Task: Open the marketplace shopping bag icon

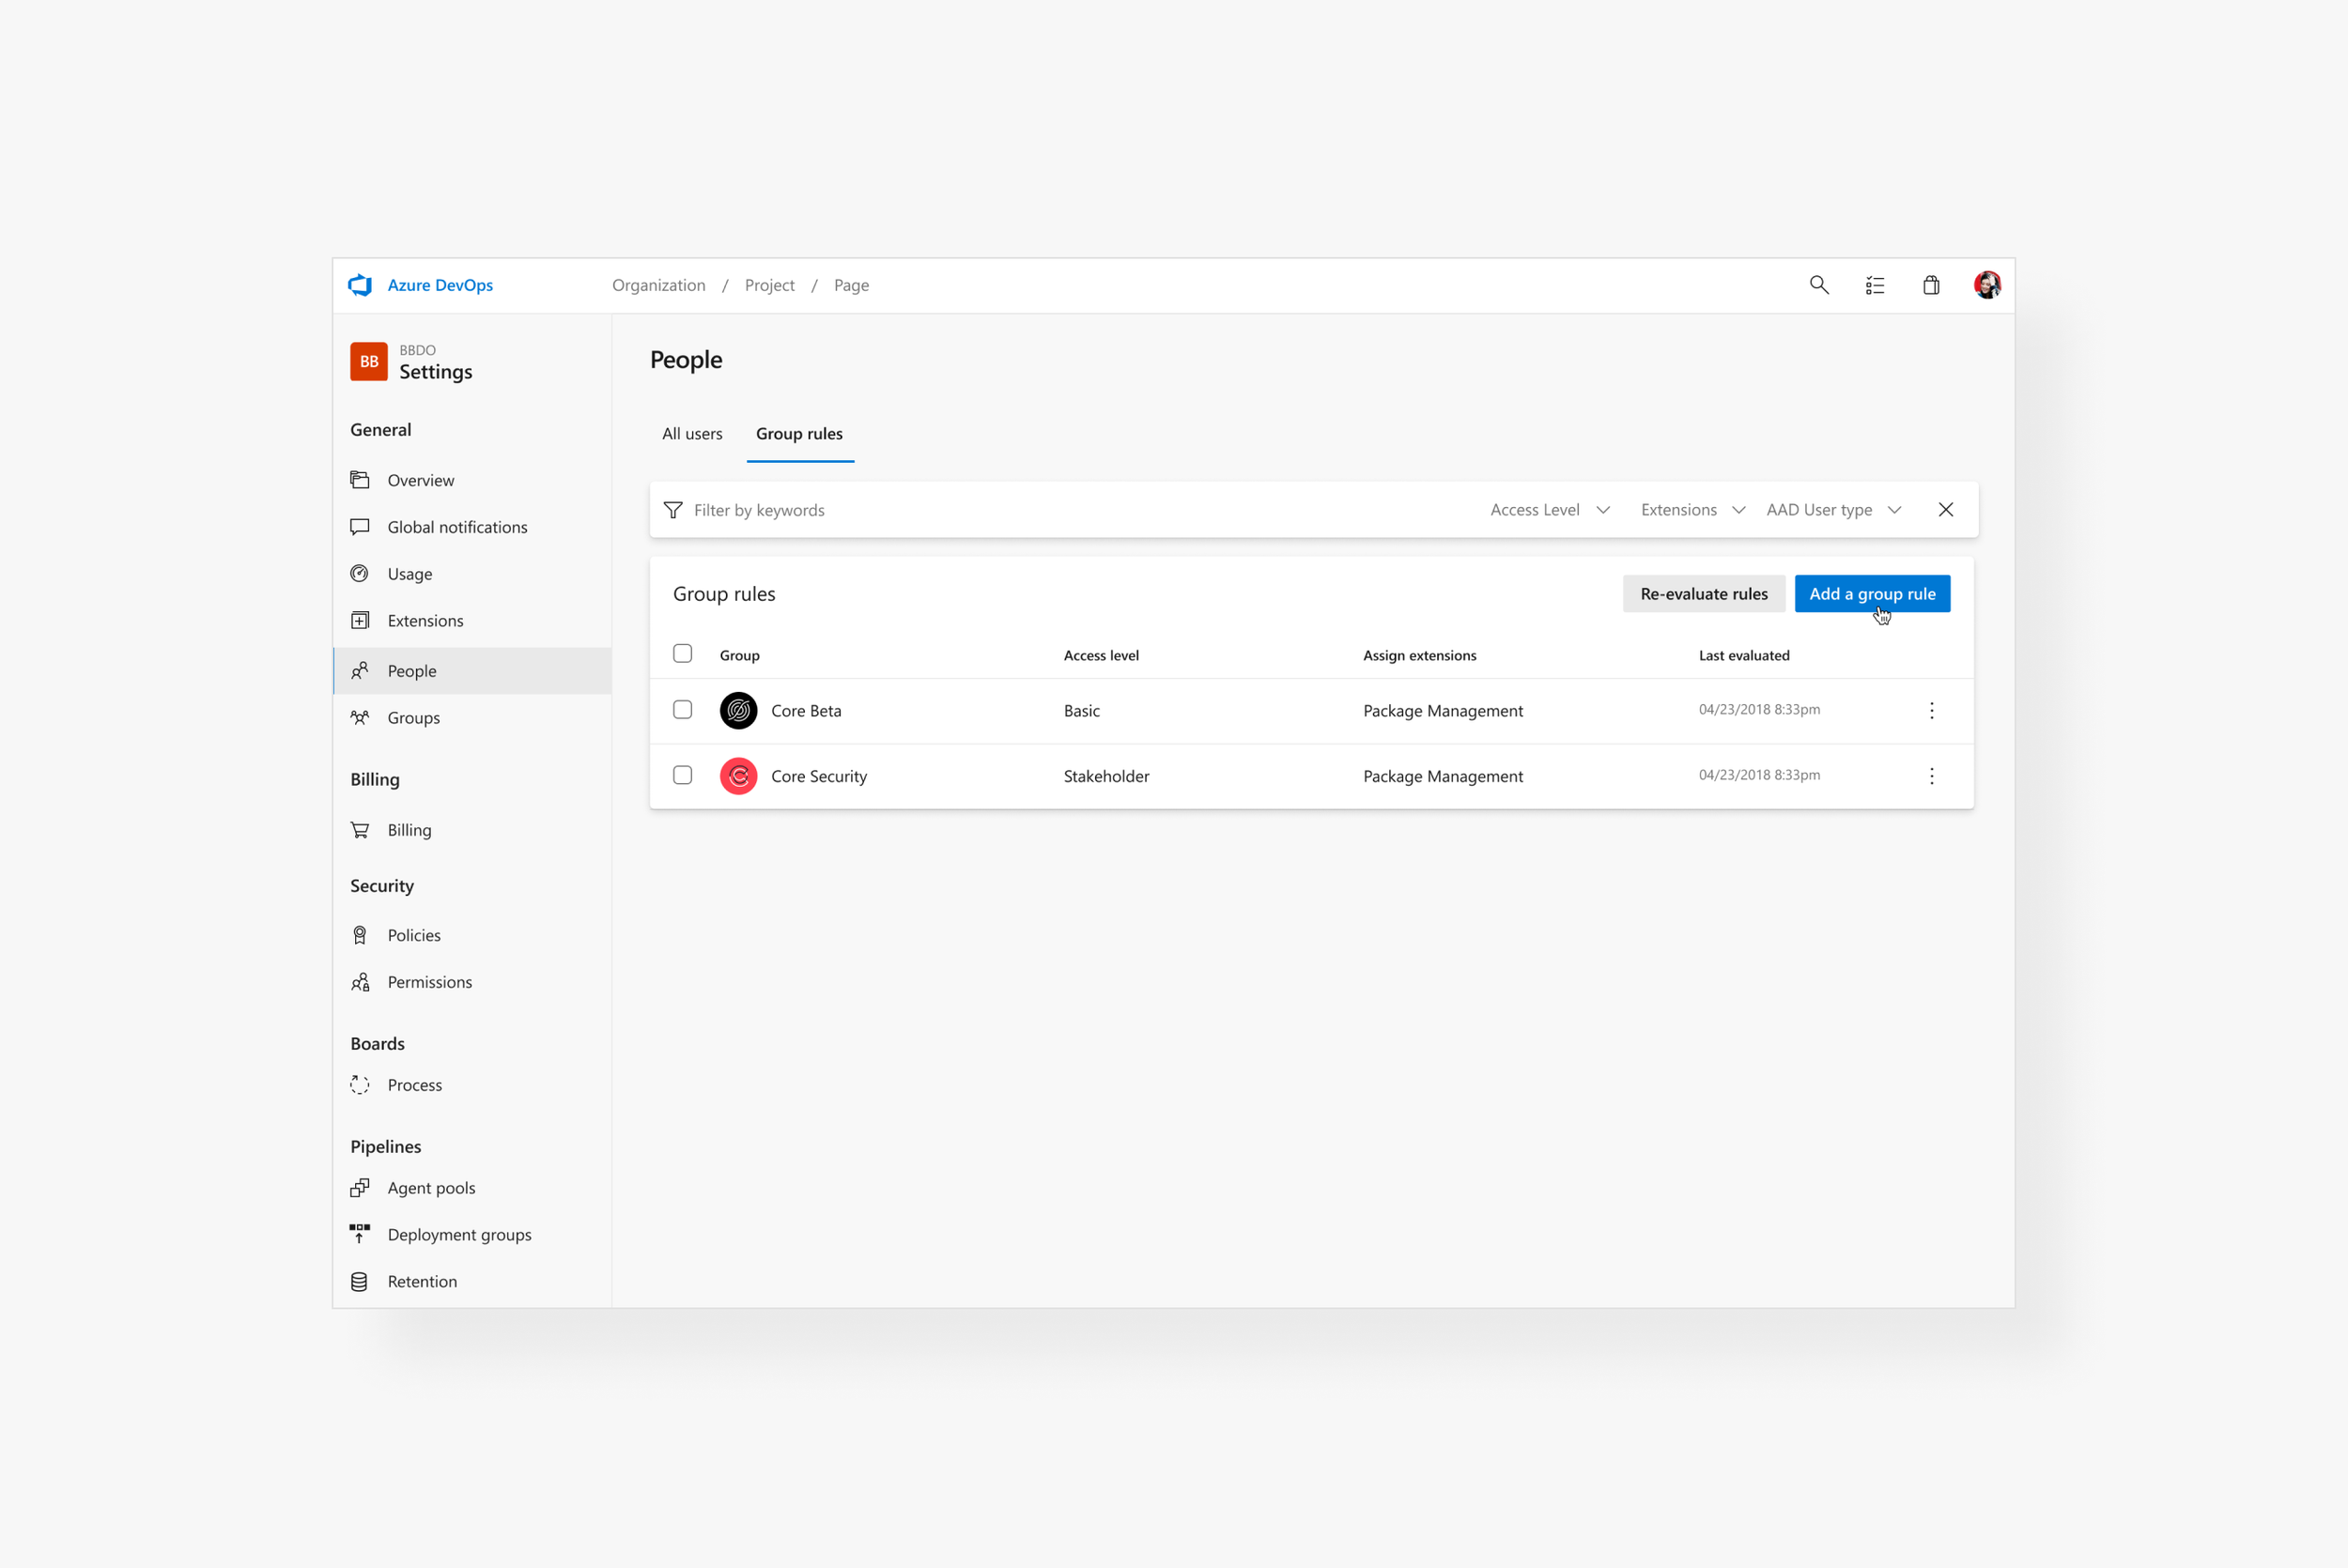Action: pyautogui.click(x=1931, y=285)
